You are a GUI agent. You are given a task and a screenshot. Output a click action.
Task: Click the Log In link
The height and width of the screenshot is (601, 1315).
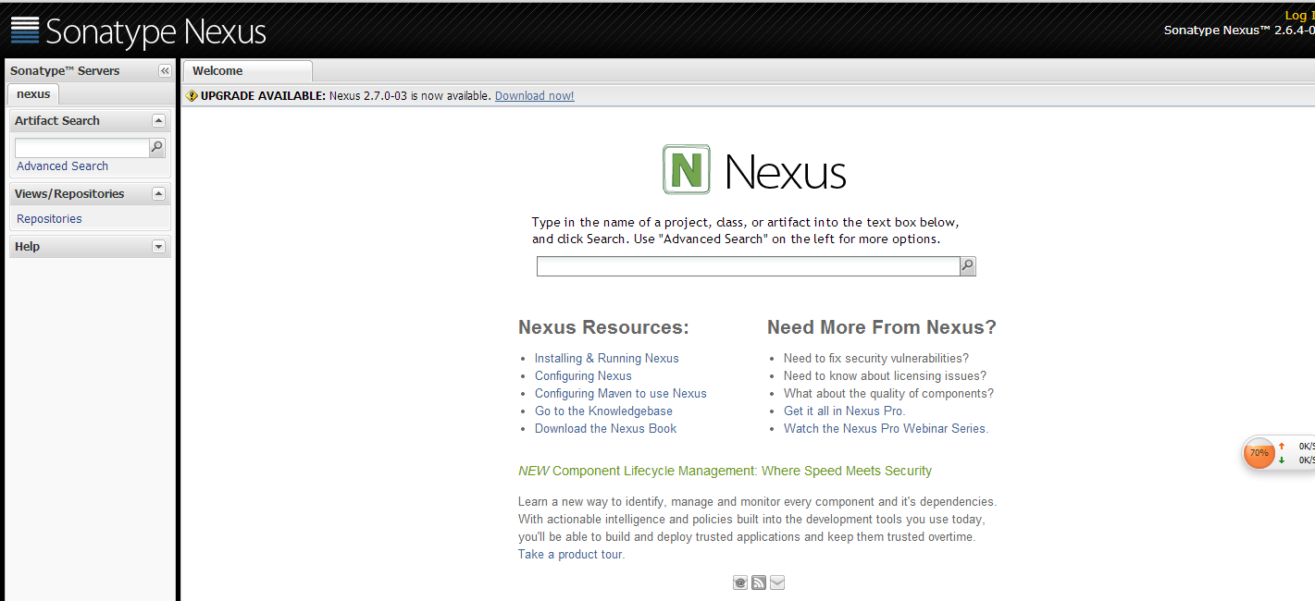(1299, 15)
